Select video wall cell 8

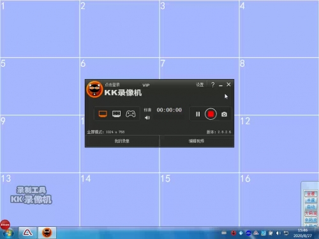(x=279, y=86)
